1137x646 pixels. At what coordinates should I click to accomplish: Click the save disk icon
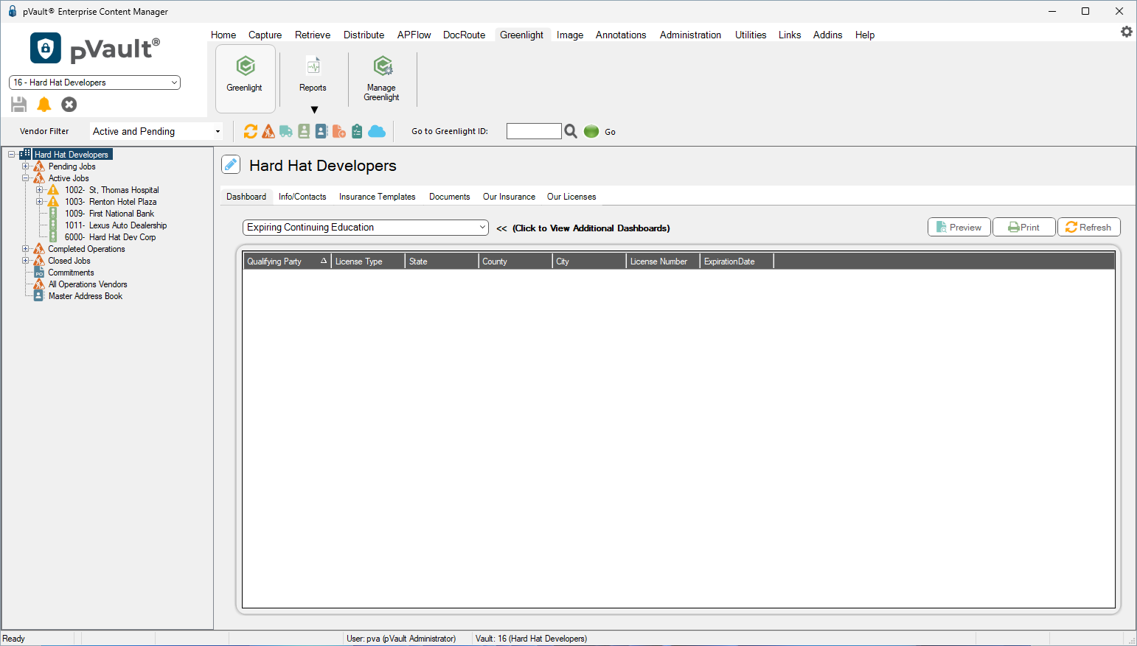[19, 105]
